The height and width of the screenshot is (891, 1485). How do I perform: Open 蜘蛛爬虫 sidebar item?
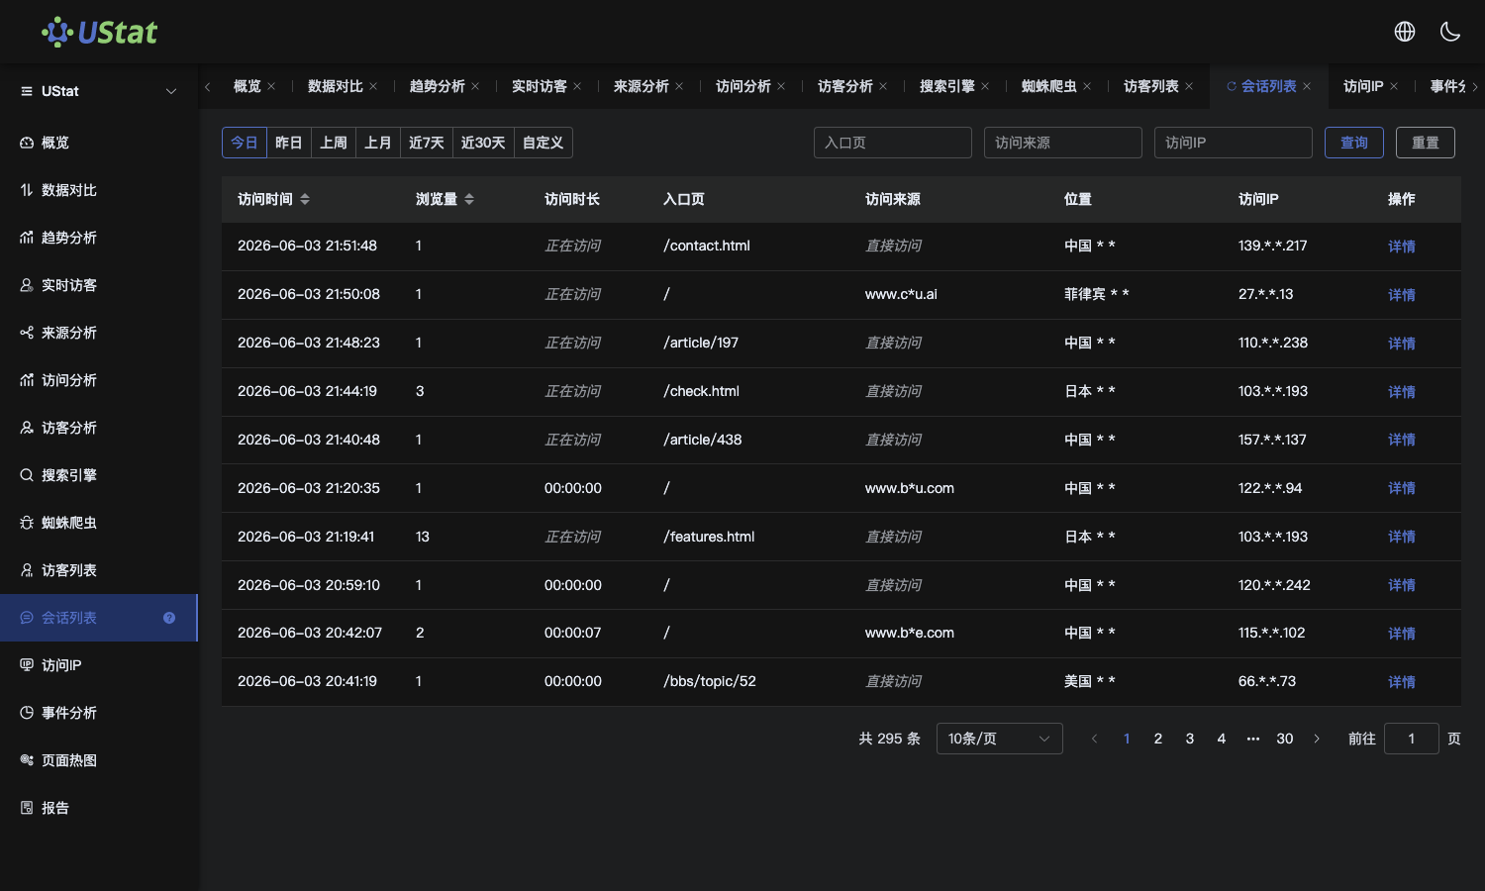(99, 523)
